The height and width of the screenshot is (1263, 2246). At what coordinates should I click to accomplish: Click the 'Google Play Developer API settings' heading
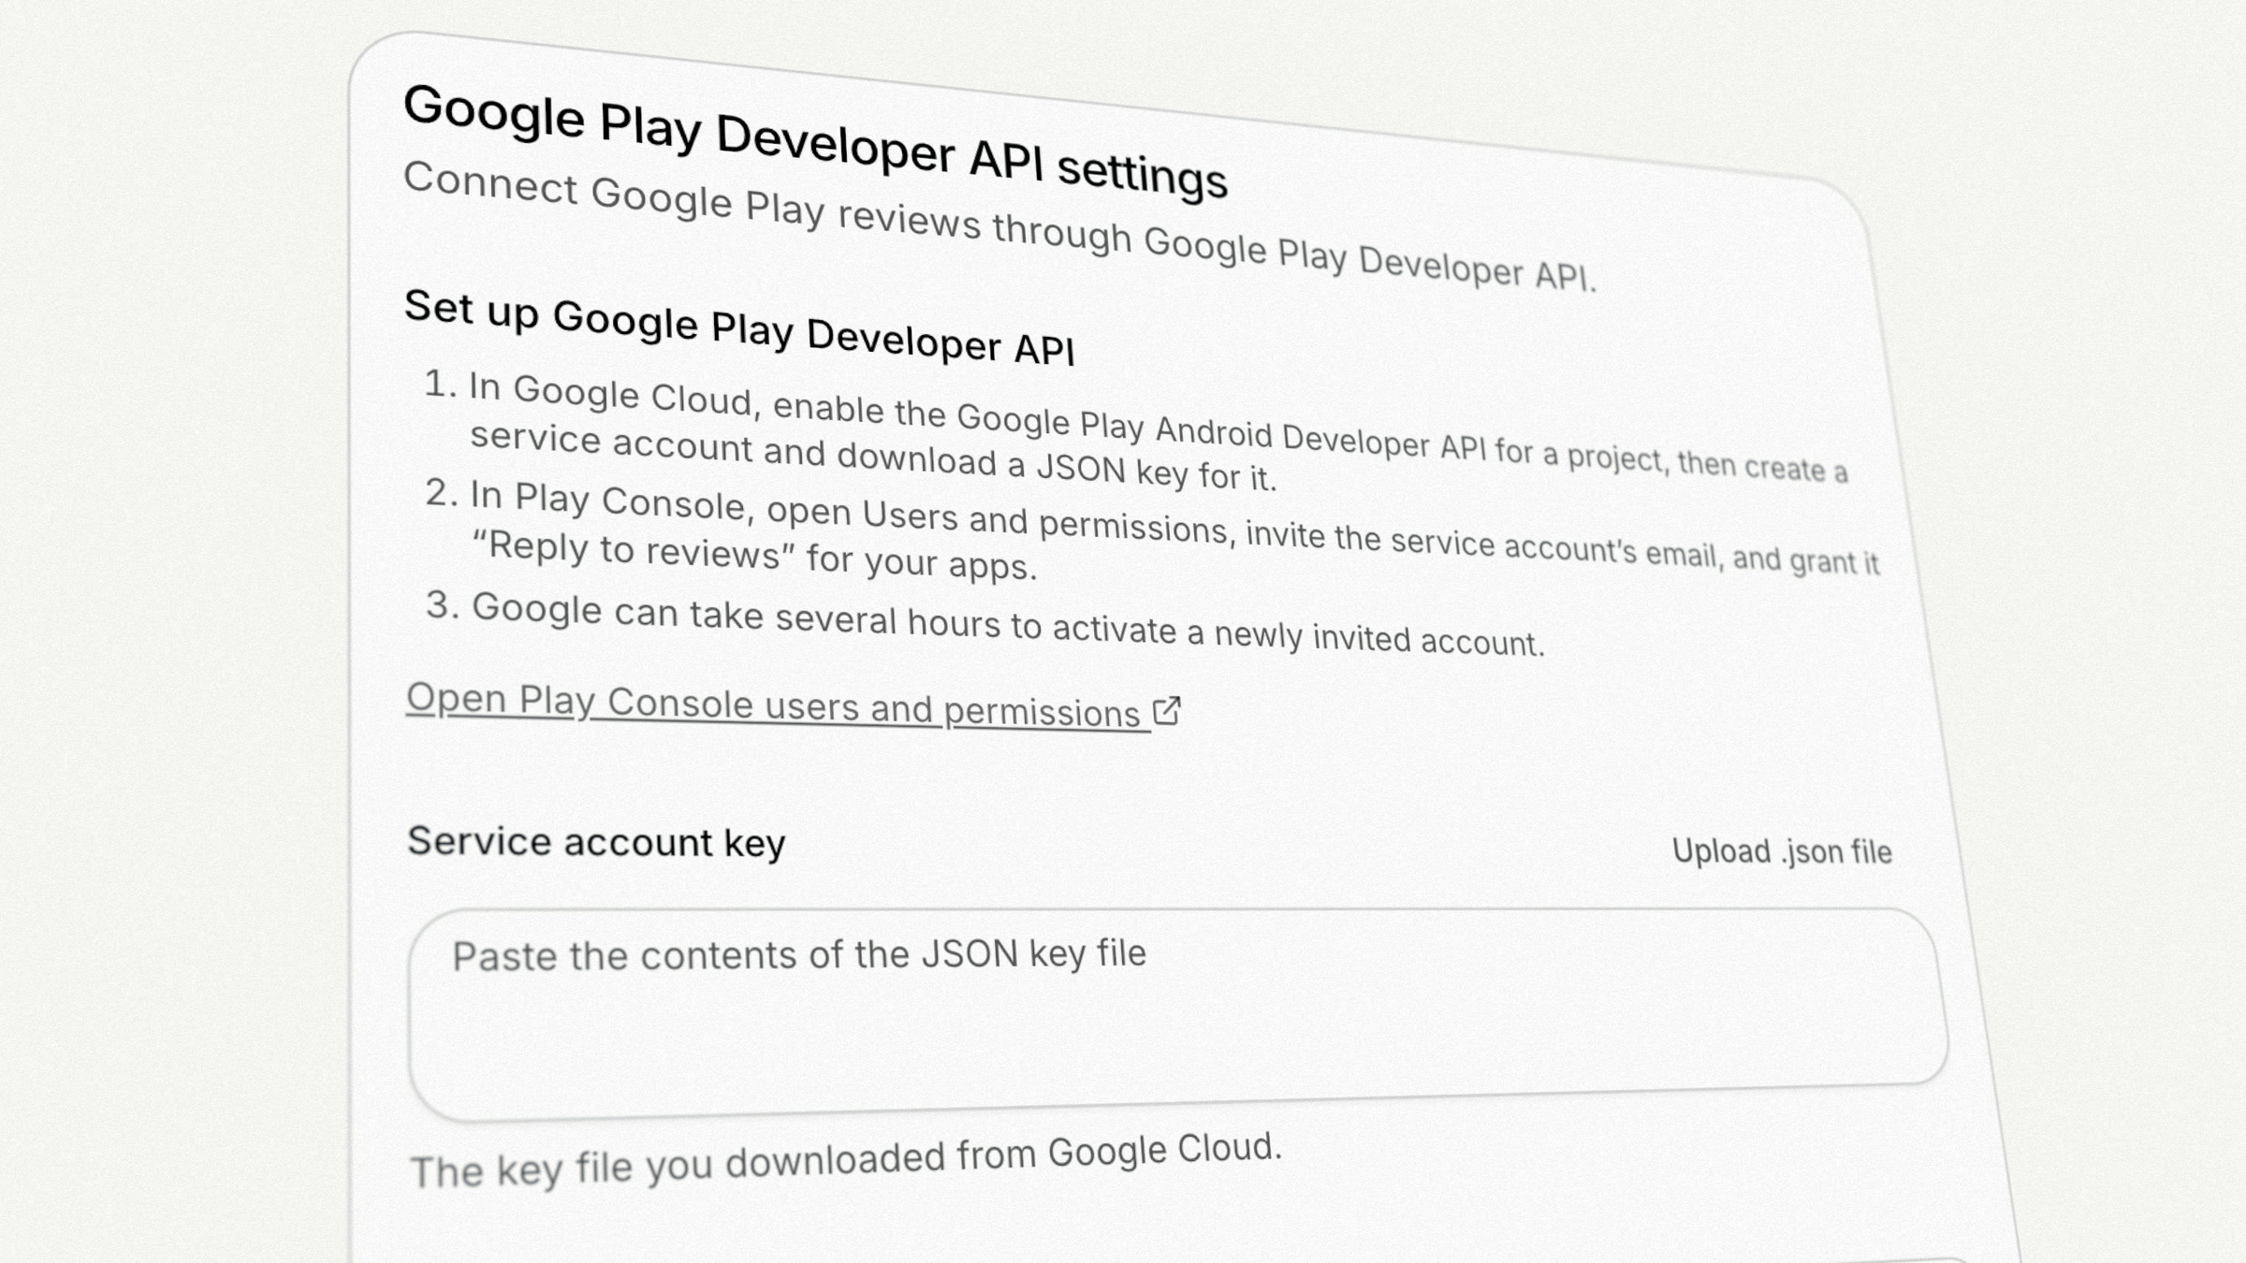[x=815, y=142]
